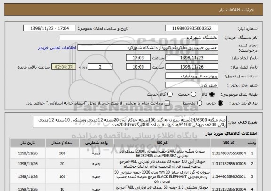The height and width of the screenshot is (191, 271).
Task: Click the ساعت باقی مانده label
Action: click(34, 67)
